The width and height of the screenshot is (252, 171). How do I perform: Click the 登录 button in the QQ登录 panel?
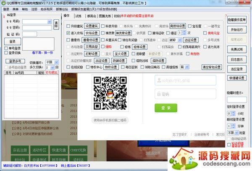click(13, 42)
